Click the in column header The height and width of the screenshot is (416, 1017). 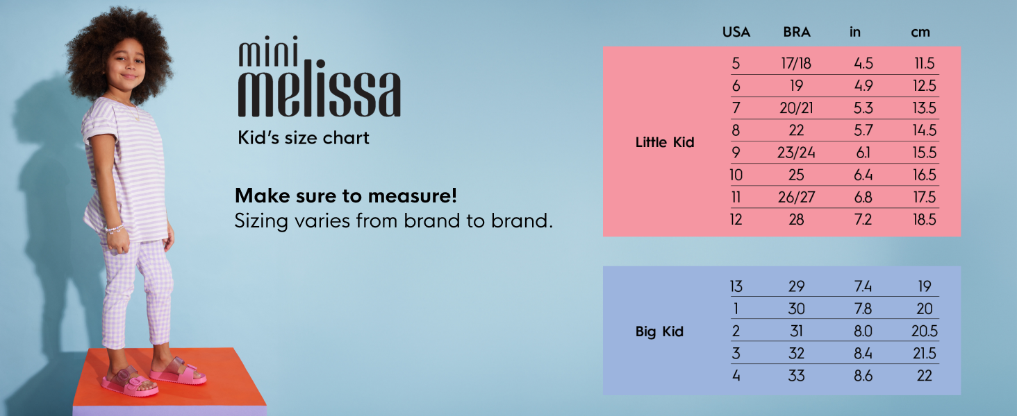coord(855,32)
